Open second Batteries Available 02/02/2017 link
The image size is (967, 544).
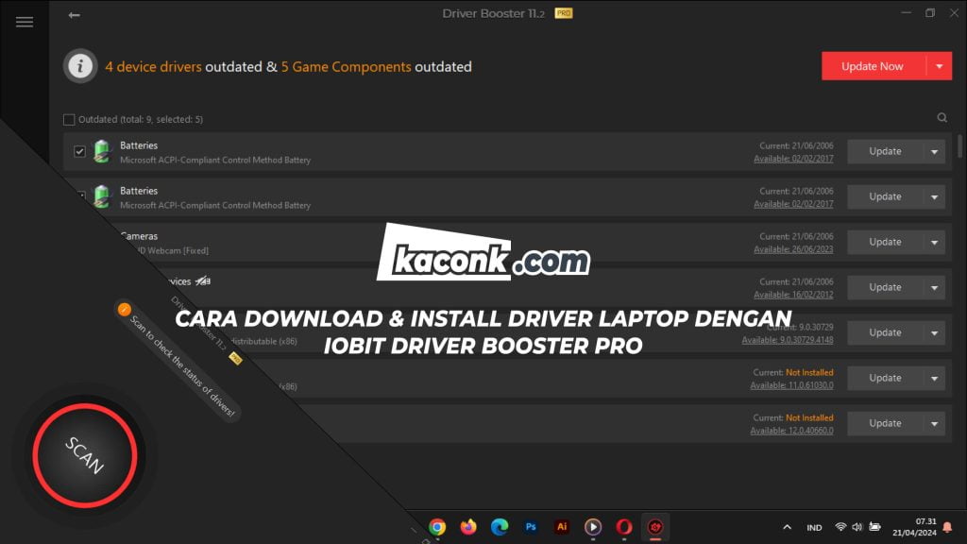coord(793,204)
